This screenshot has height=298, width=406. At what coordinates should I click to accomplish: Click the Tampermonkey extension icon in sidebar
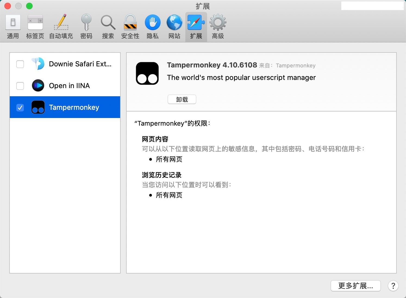[38, 107]
